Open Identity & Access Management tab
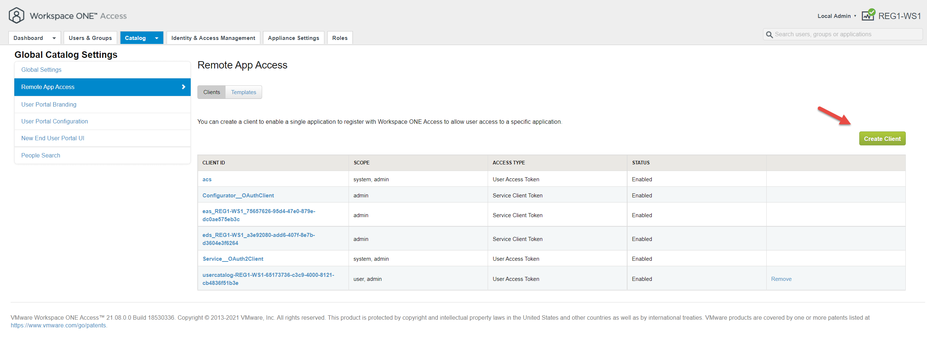Image resolution: width=927 pixels, height=338 pixels. 213,38
